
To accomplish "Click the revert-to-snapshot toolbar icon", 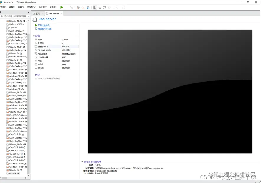I will point(83,7).
